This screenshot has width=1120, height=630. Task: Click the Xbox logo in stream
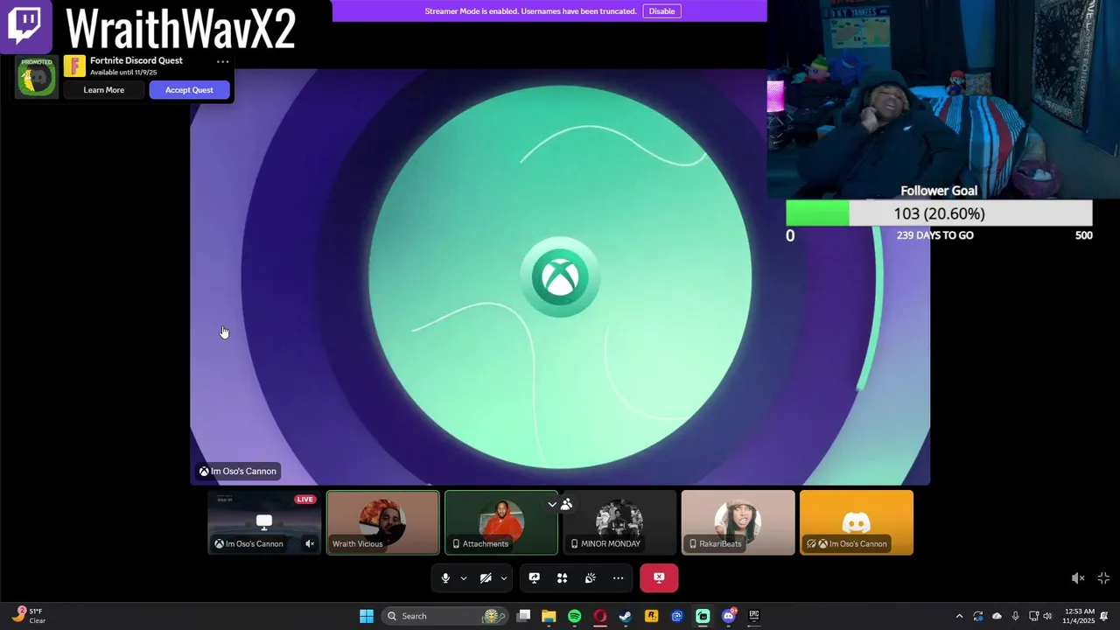(x=560, y=278)
